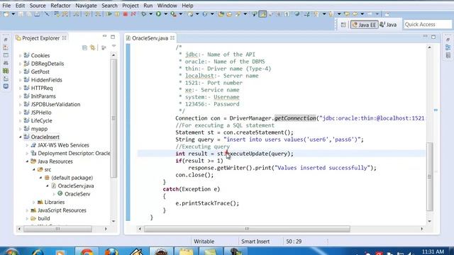Select the OracleServ.java editor tab
Viewport: 454px width, 255px height.
click(x=150, y=38)
